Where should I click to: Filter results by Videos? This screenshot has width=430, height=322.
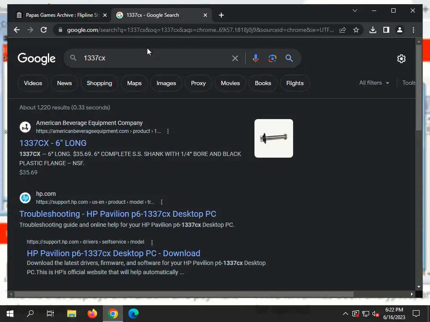pos(33,83)
